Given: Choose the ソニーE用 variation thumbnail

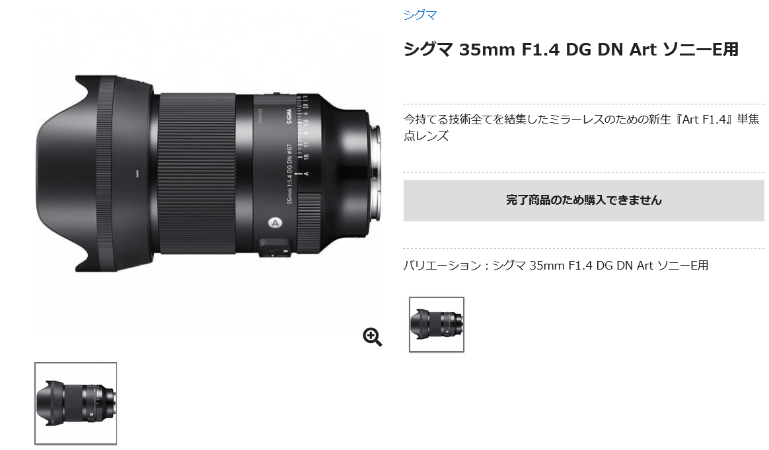Looking at the screenshot, I should click(437, 324).
